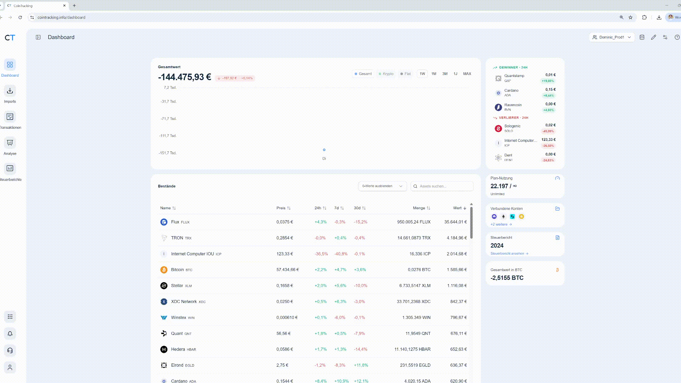Sort table by Name column

tap(168, 208)
